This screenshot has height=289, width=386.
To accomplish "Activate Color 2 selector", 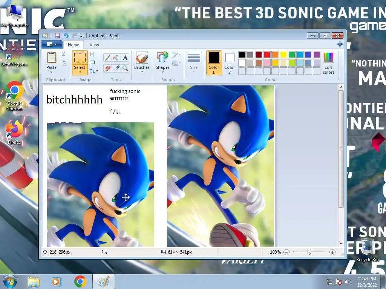I will point(230,63).
